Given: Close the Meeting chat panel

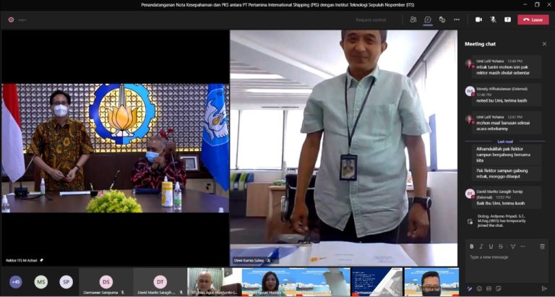Looking at the screenshot, I should tap(544, 44).
